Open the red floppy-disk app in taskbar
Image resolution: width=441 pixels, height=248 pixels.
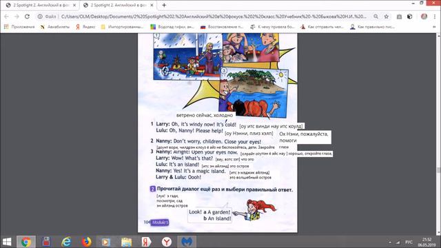pyautogui.click(x=46, y=242)
